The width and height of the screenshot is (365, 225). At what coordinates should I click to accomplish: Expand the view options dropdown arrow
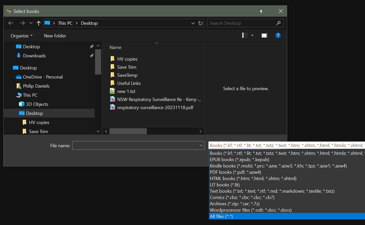[252, 36]
